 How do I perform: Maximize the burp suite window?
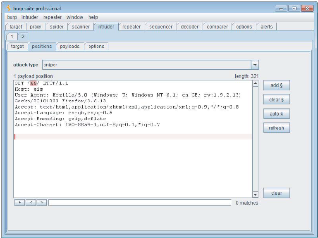pyautogui.click(x=294, y=9)
